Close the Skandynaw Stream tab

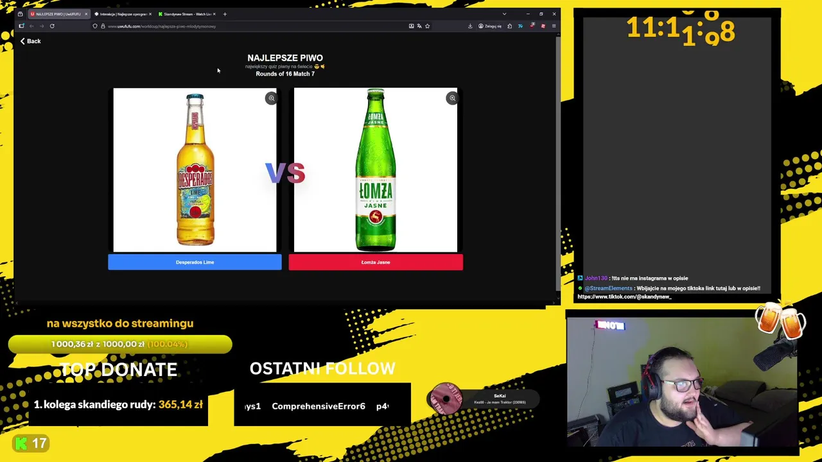click(214, 14)
